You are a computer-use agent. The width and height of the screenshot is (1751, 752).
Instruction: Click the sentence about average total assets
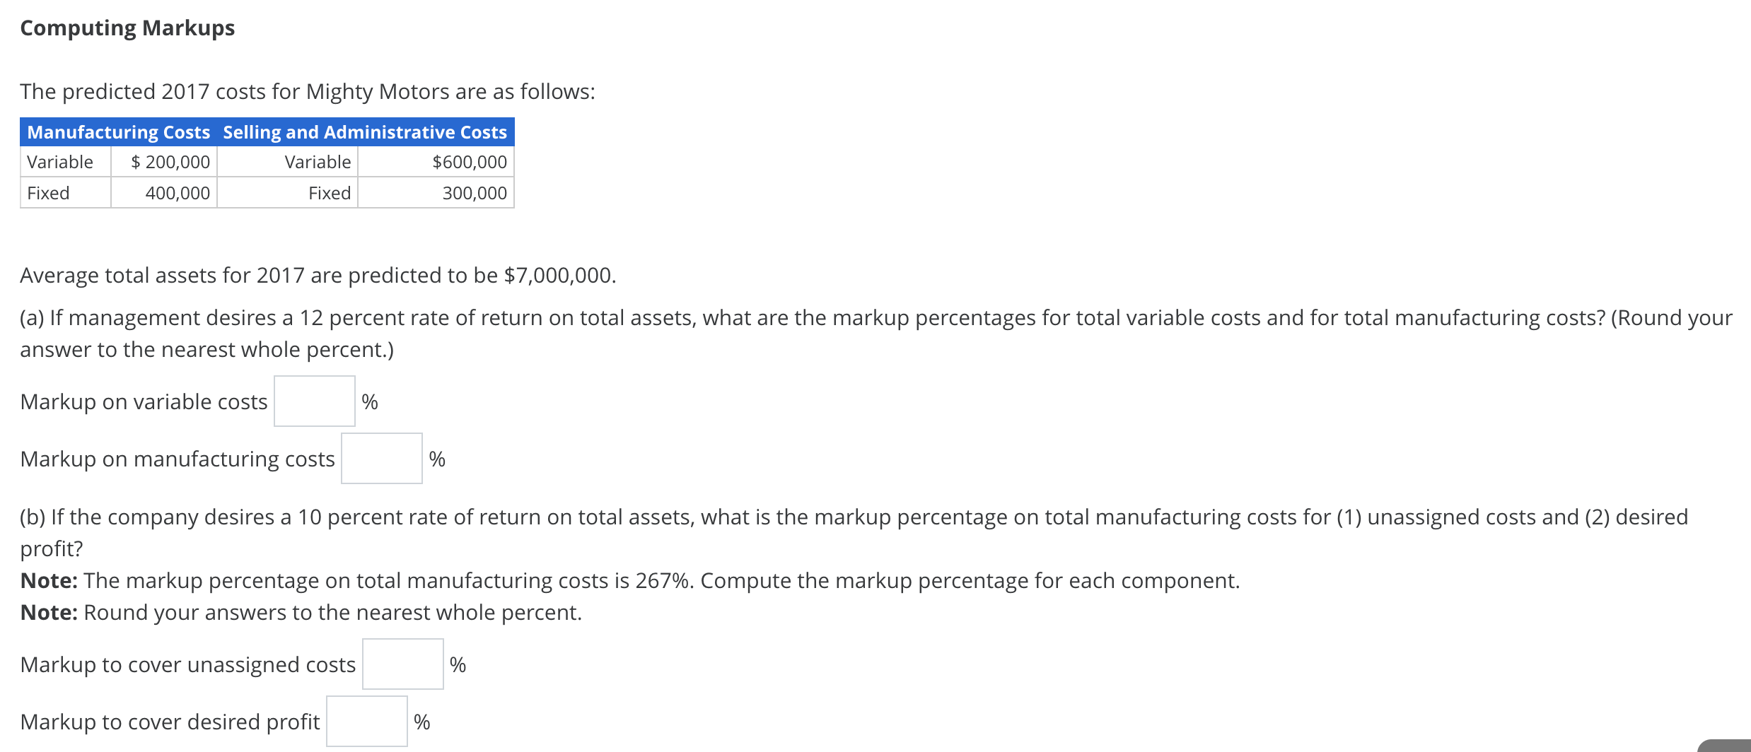pos(317,275)
